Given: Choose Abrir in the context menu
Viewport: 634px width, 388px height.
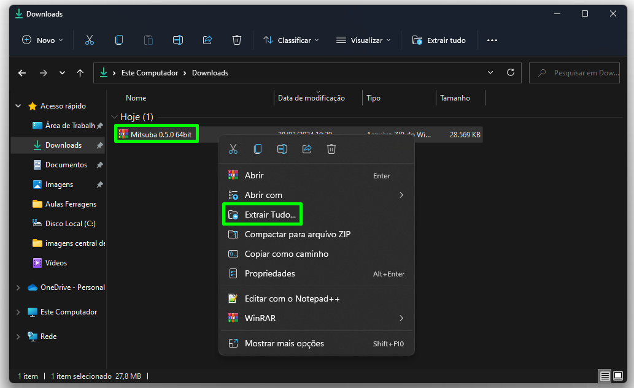Looking at the screenshot, I should point(317,175).
